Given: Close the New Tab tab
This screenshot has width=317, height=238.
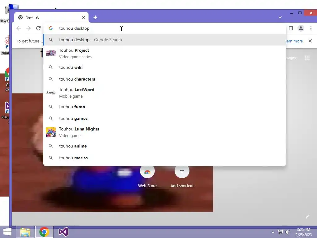Looking at the screenshot, I should click(84, 17).
